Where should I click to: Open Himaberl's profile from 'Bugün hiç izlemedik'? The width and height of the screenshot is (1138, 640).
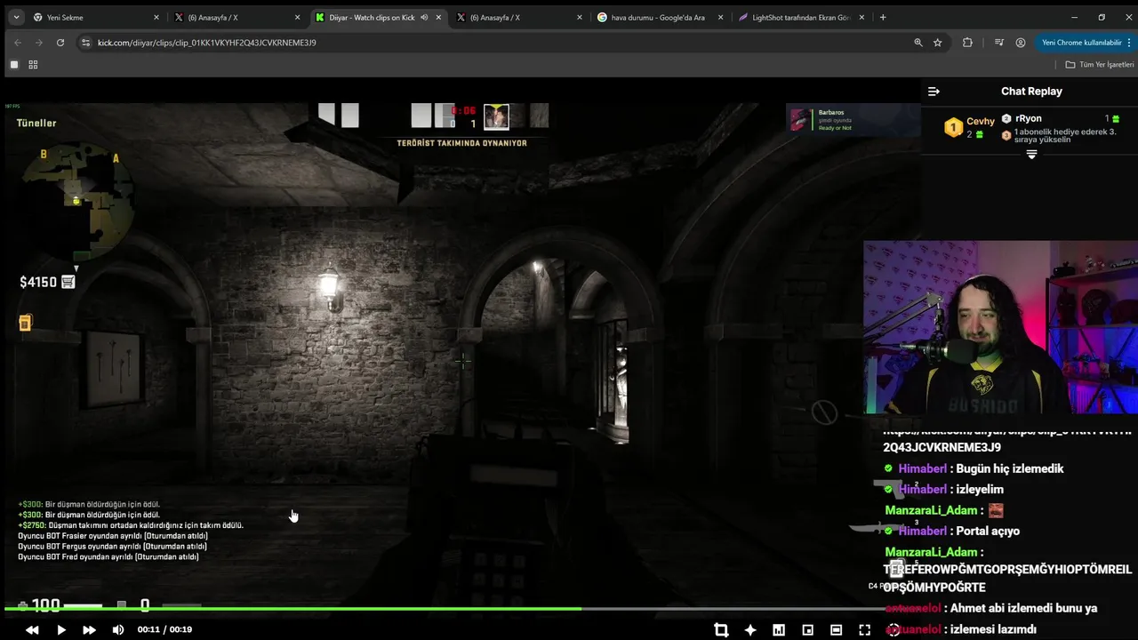coord(923,468)
